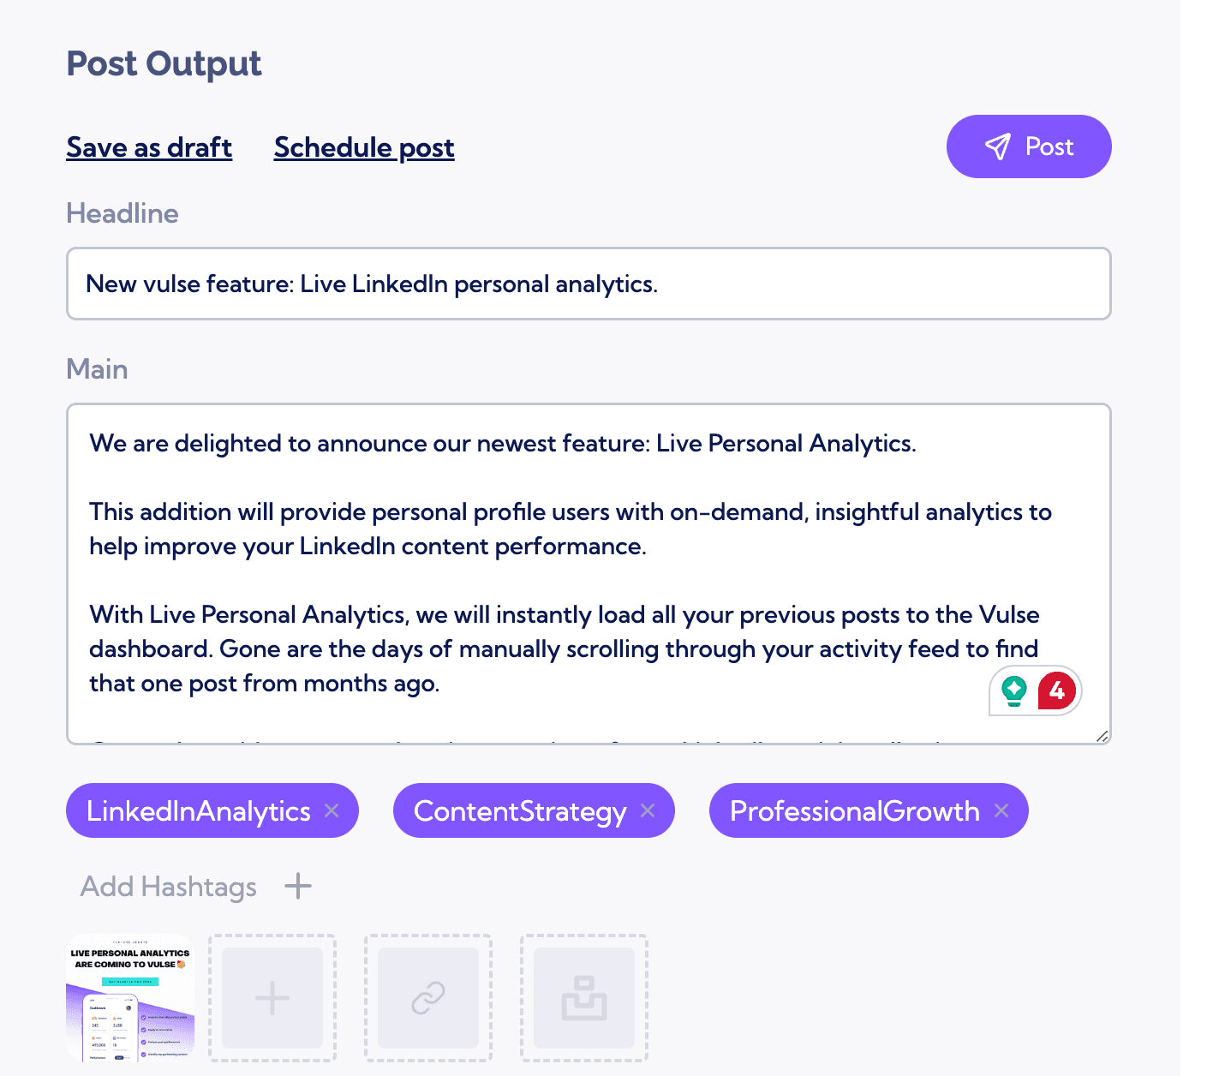Select the LinkedInAnalytics hashtag chip
This screenshot has width=1213, height=1076.
pos(198,810)
